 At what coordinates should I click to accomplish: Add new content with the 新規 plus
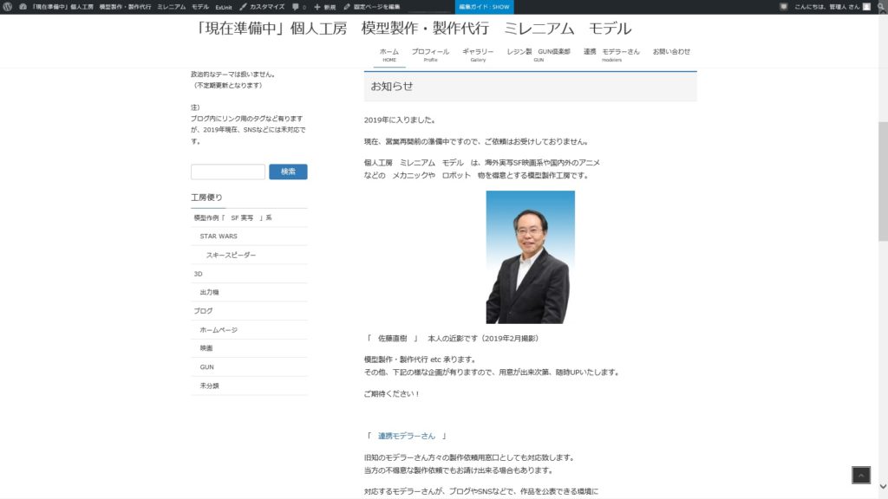click(x=324, y=7)
